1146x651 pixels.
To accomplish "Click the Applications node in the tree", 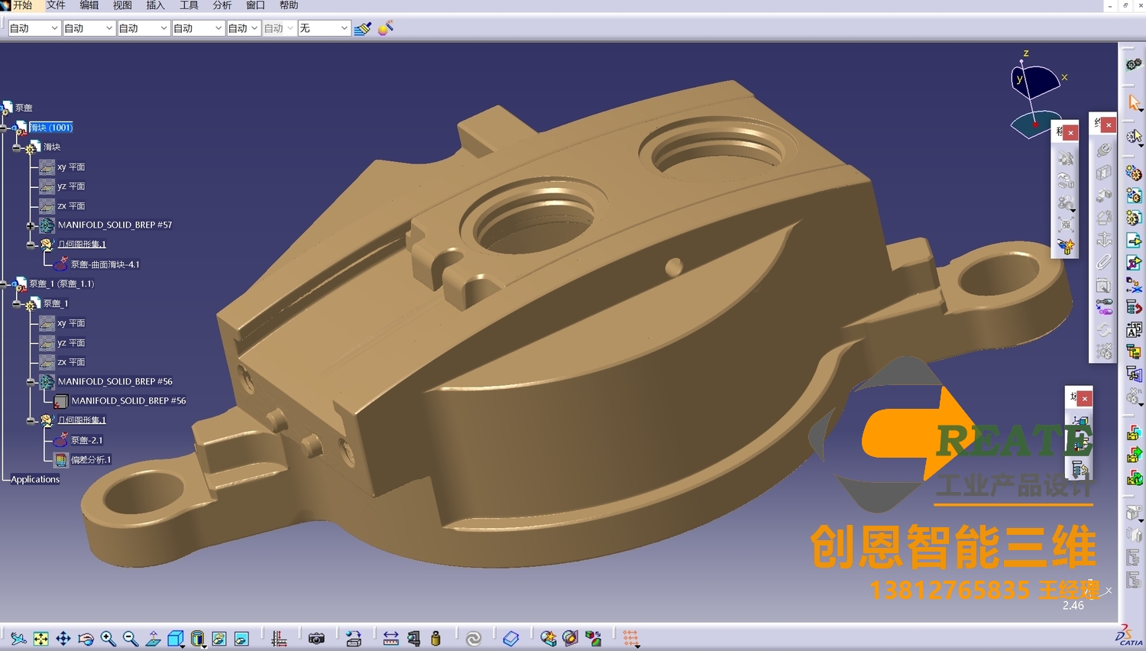I will tap(35, 480).
